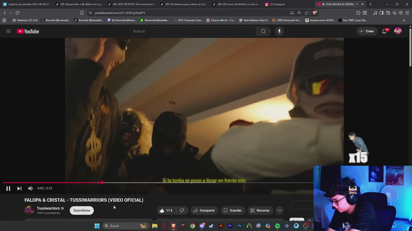This screenshot has width=412, height=231.
Task: Open Spotify from the taskbar
Action: [x=277, y=226]
